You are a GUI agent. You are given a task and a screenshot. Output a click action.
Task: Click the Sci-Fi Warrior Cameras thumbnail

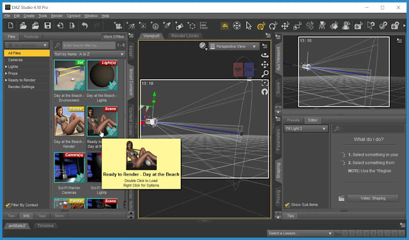[x=70, y=167]
